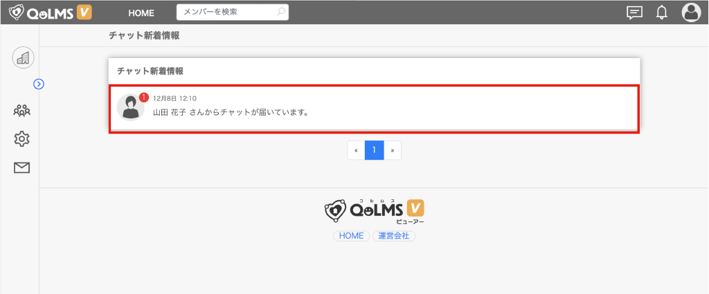Open HOME in the top navigation bar
The width and height of the screenshot is (709, 294).
click(x=141, y=12)
